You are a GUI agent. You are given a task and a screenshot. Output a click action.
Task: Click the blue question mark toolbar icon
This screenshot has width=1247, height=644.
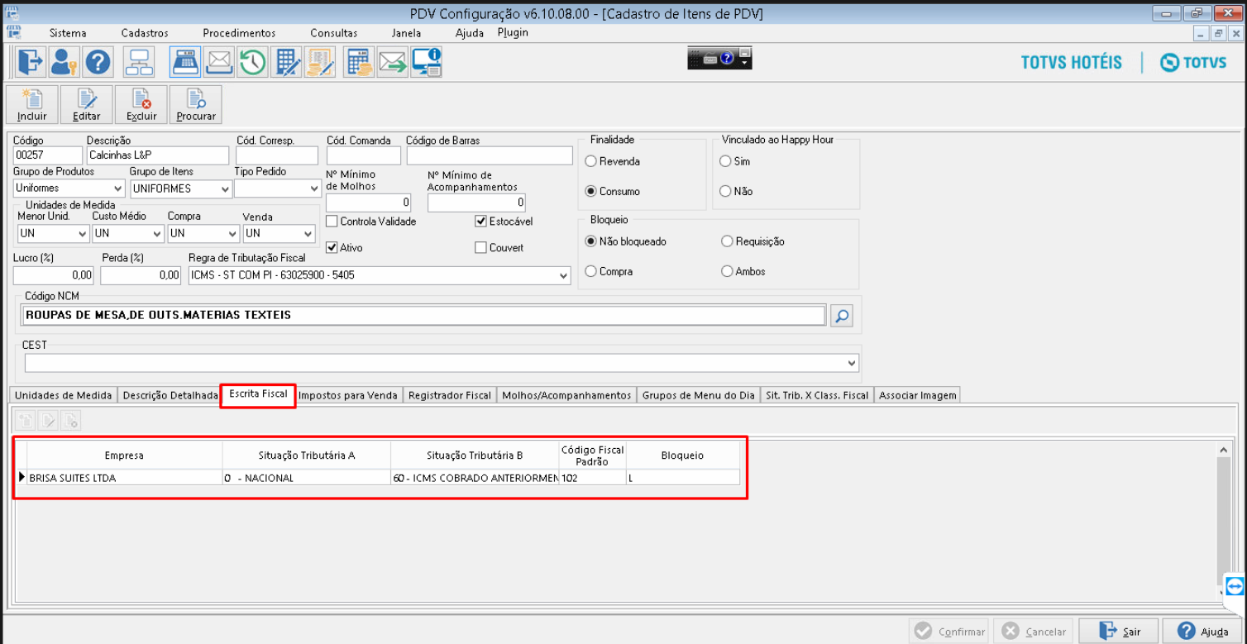point(98,62)
